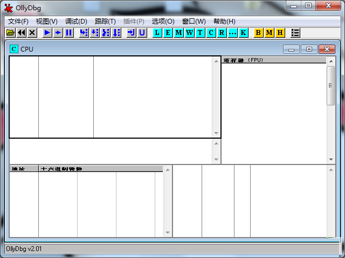
Task: Open Run trace with the dots icon
Action: coord(232,33)
